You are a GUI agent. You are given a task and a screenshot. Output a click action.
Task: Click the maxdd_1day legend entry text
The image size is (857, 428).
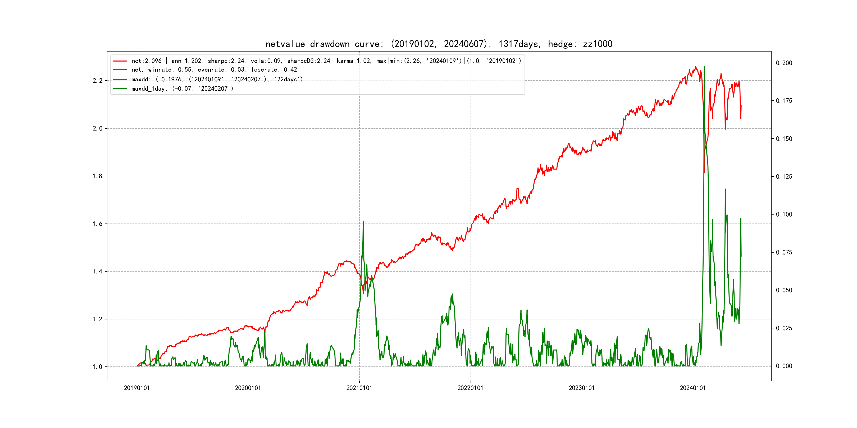point(182,89)
